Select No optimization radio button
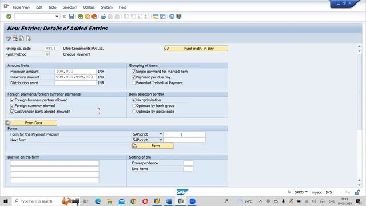This screenshot has width=366, height=206. point(134,100)
